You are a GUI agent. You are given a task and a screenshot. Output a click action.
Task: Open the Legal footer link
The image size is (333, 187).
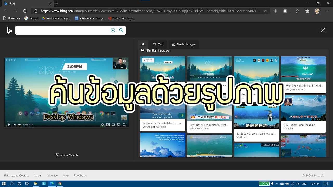pos(38,176)
